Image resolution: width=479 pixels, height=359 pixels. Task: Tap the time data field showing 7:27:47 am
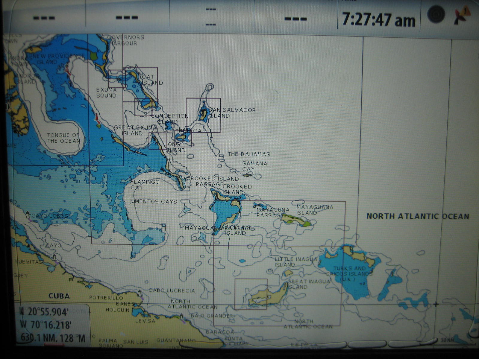tap(379, 19)
